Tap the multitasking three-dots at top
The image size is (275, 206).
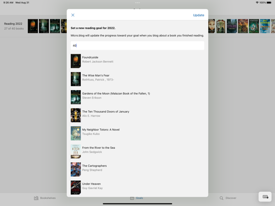pyautogui.click(x=137, y=2)
